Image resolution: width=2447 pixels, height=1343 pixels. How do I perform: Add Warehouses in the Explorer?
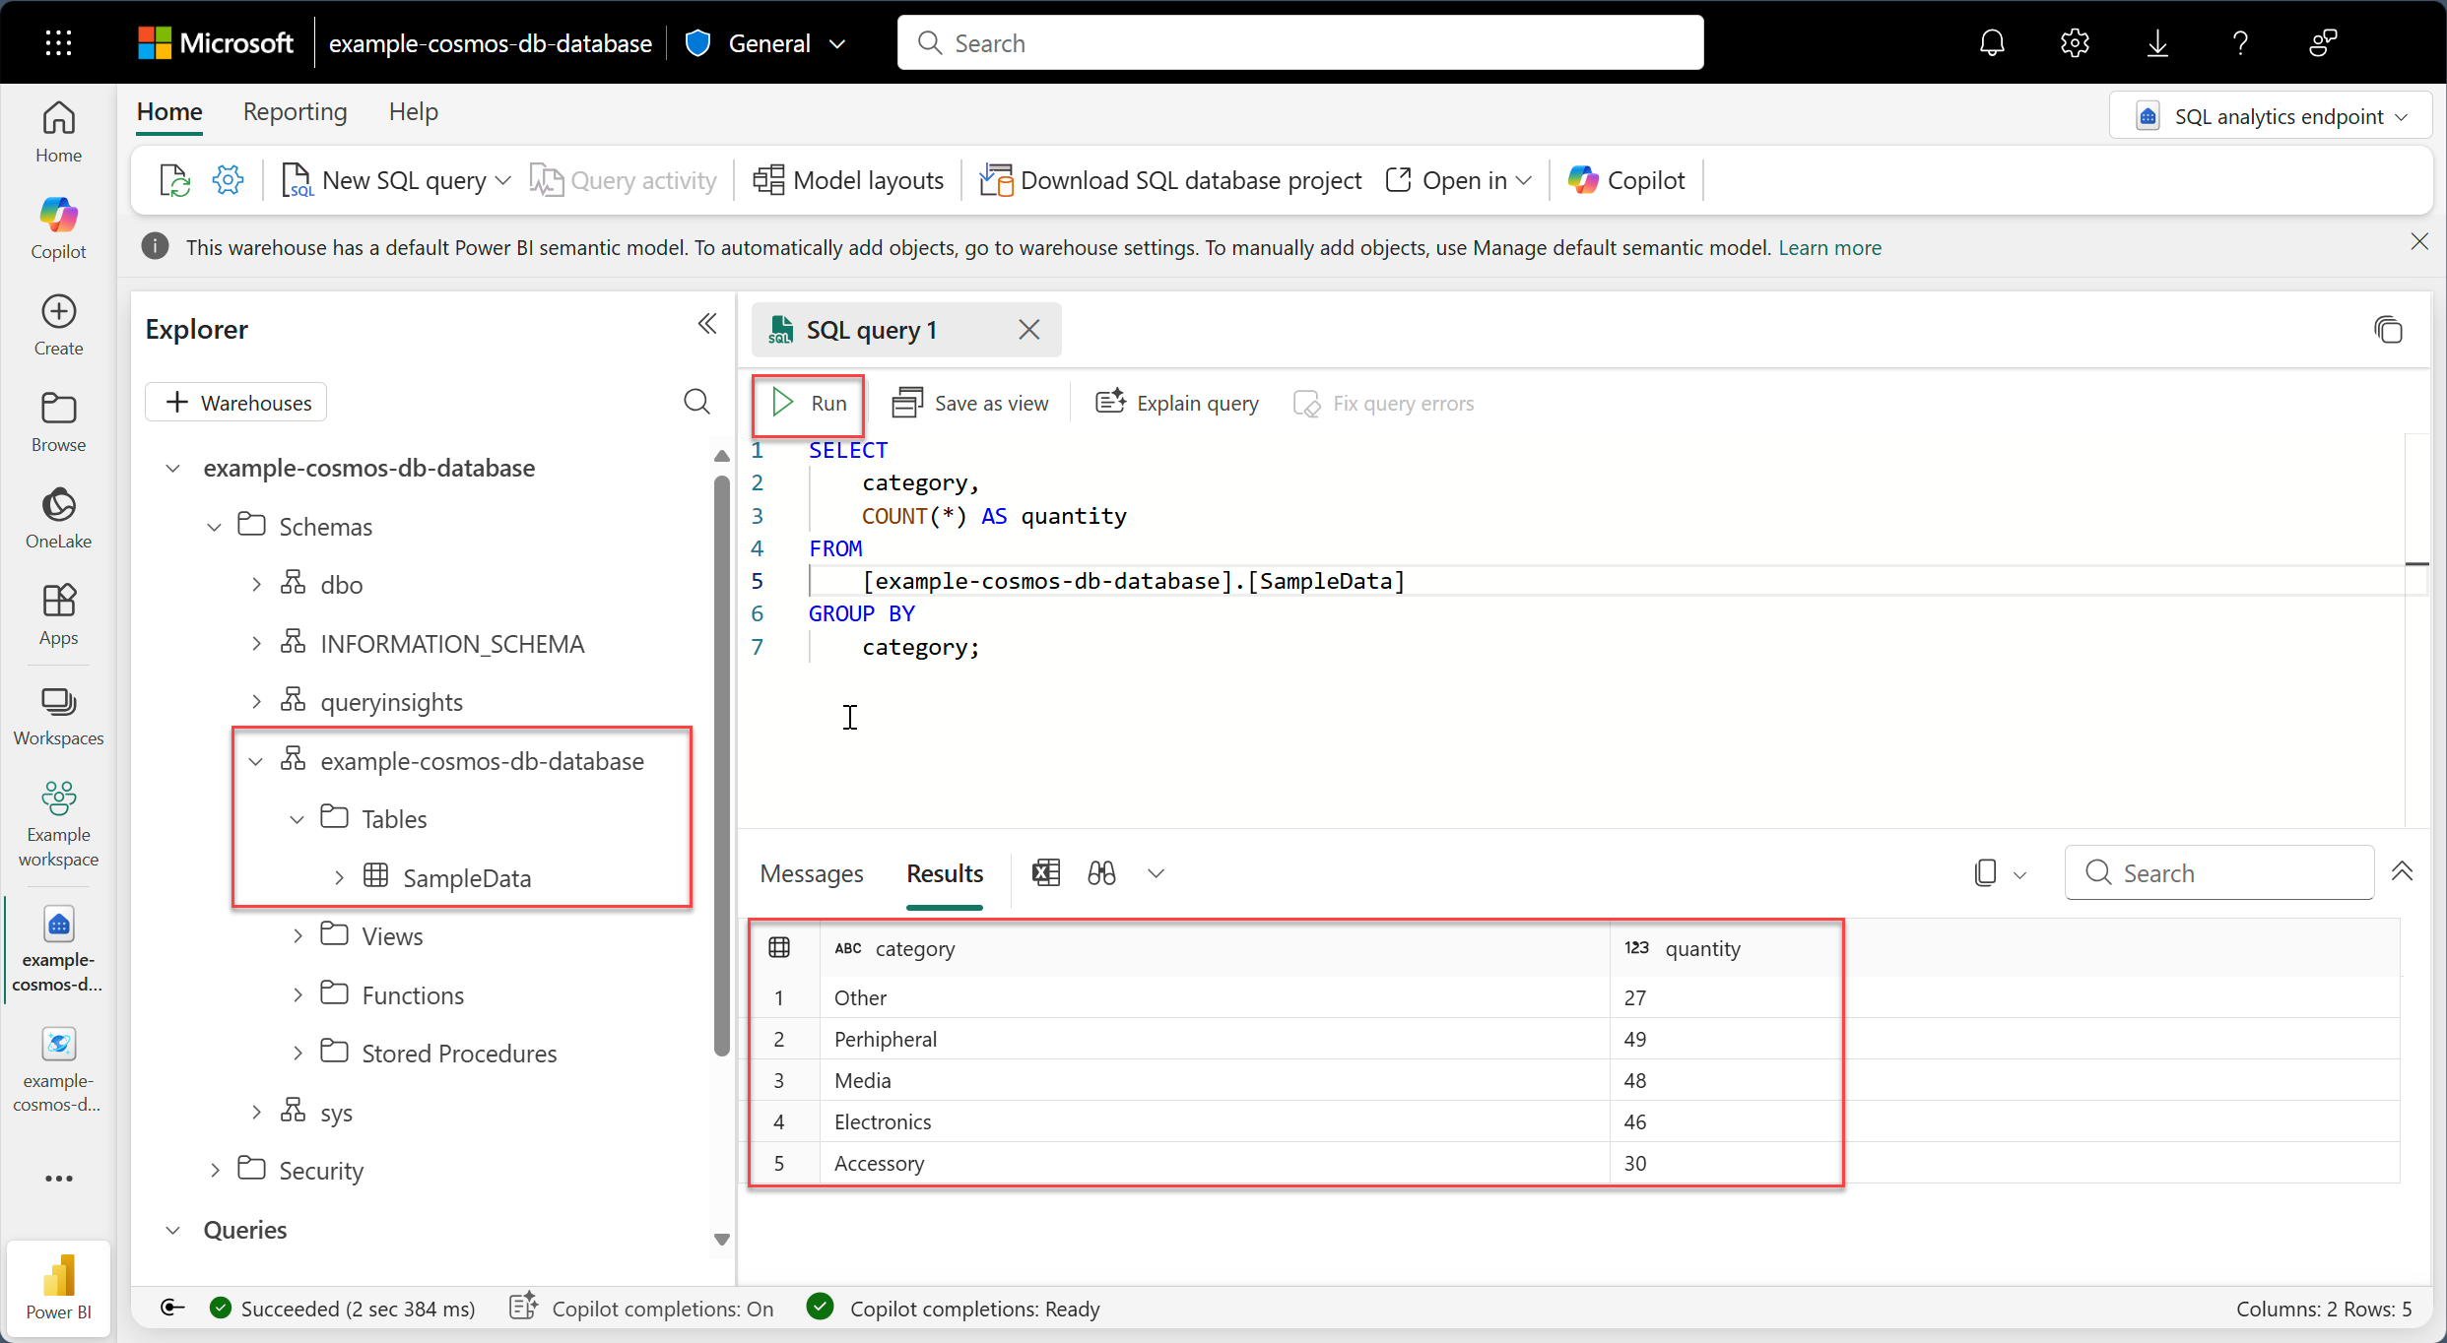point(236,402)
